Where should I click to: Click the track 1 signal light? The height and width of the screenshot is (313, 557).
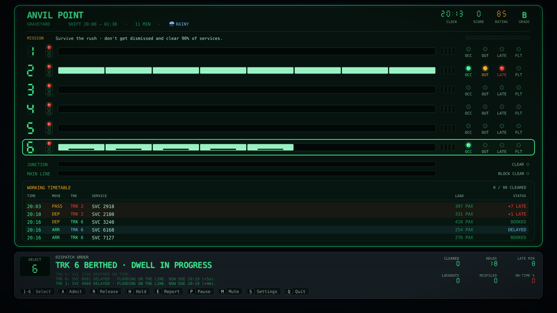[49, 51]
